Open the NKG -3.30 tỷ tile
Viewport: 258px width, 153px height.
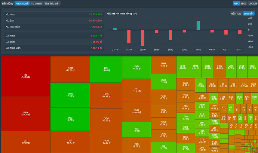[x=185, y=138]
